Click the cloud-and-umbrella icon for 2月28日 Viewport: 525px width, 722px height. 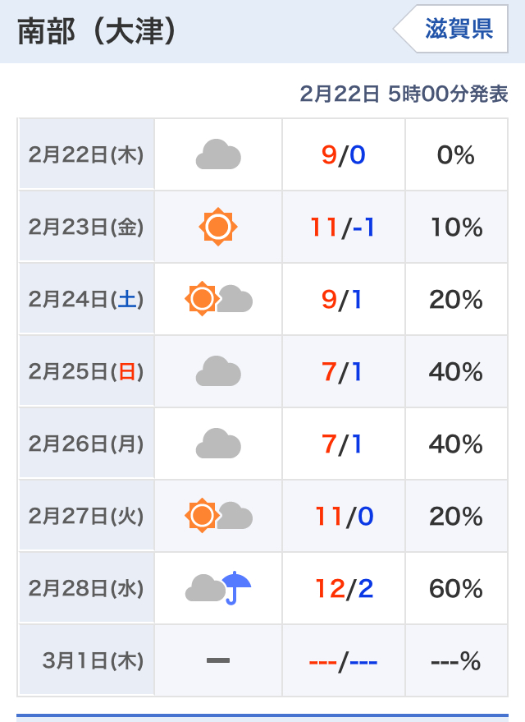tap(218, 588)
